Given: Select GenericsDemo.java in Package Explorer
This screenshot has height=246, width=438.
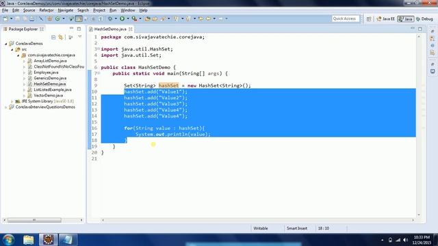Looking at the screenshot, I should pos(50,79).
